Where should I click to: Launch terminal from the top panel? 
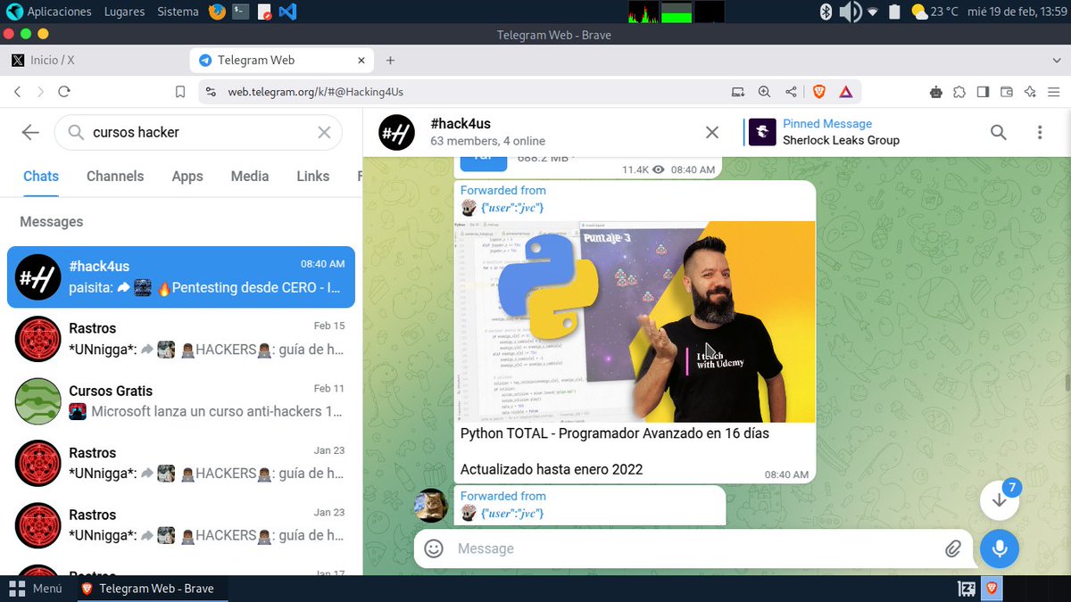pyautogui.click(x=240, y=12)
